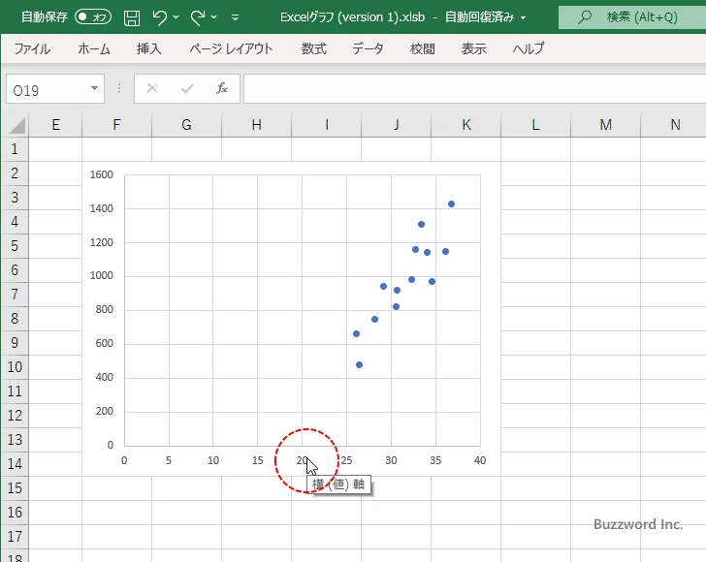Select column F header
706x562 pixels.
coord(116,125)
